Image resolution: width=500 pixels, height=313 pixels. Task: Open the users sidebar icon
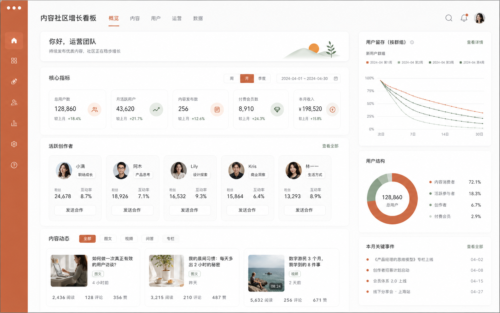14,103
